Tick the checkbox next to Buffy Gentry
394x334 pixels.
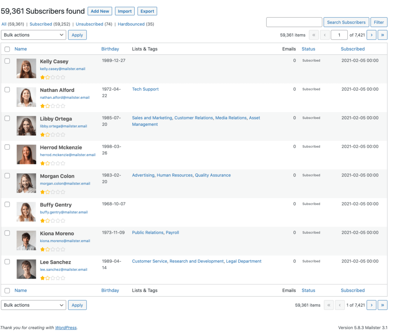tap(7, 204)
